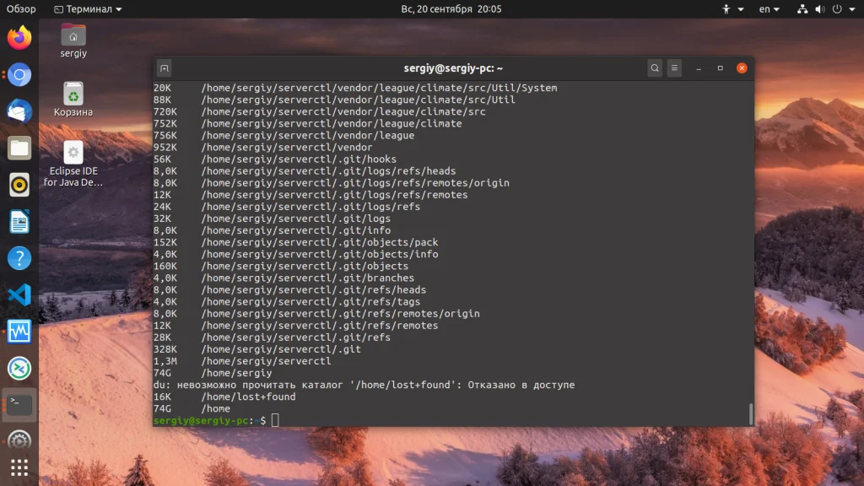
Task: Maximize the terminal window
Action: [721, 68]
